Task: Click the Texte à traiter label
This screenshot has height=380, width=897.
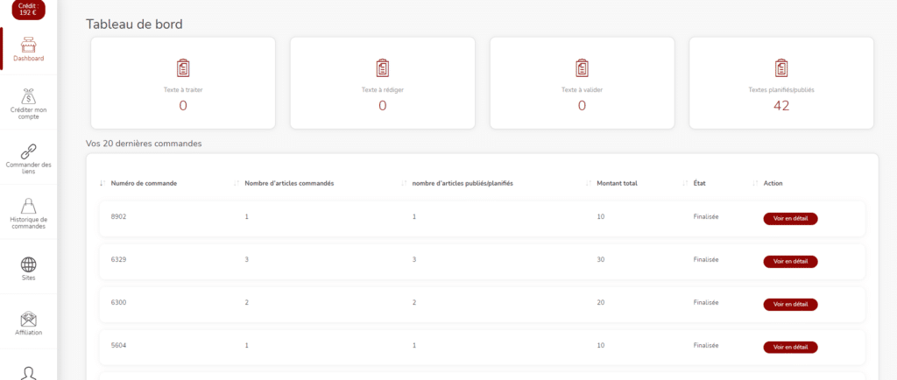Action: (183, 89)
